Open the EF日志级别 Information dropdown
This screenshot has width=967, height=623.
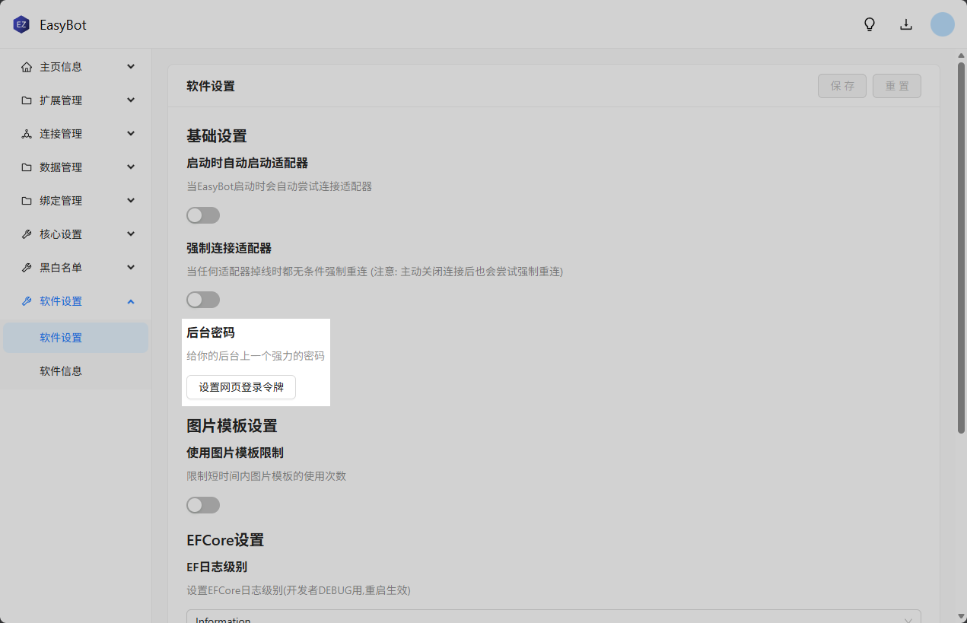tap(553, 618)
